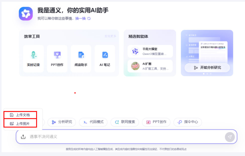Click the microphone icon for 实时记录

coord(33,55)
